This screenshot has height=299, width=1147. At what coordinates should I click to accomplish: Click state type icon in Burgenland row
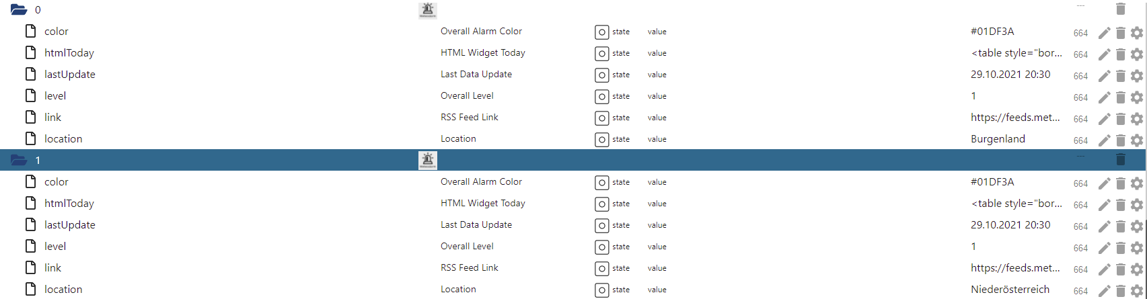pos(601,139)
